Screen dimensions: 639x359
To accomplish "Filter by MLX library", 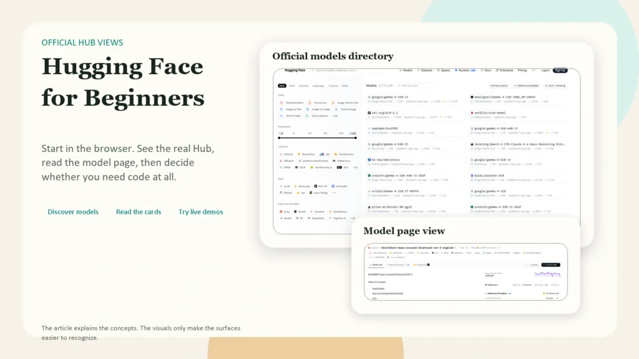I will coord(343,167).
